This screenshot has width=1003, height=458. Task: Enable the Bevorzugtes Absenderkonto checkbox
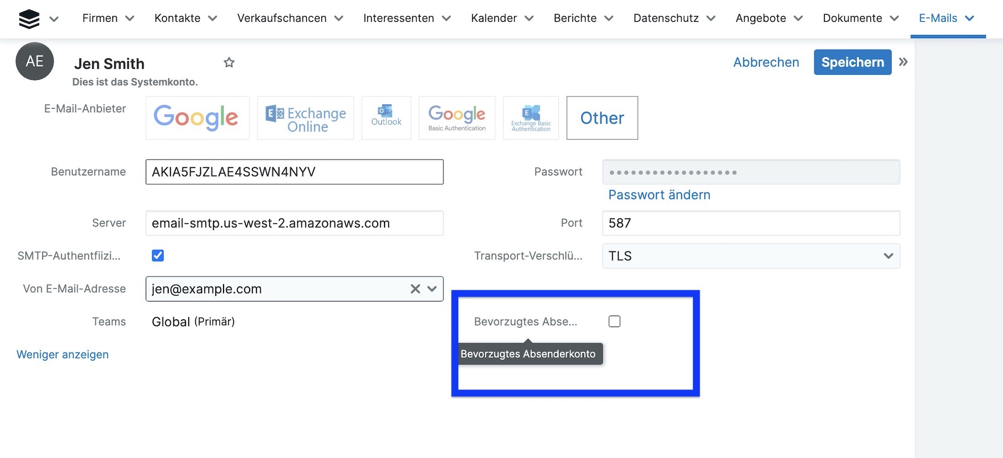coord(614,321)
